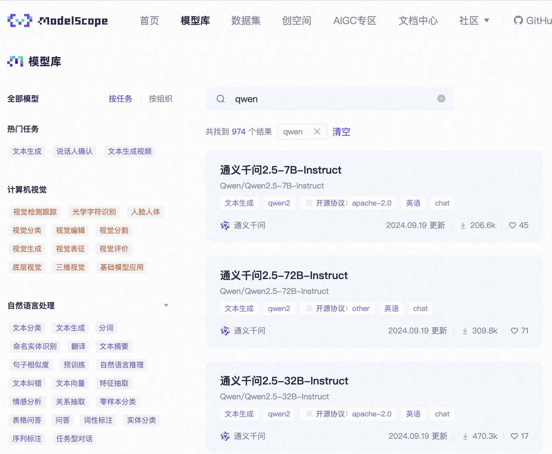
Task: Toggle the 光学字符识别 vision tag
Action: pos(94,212)
